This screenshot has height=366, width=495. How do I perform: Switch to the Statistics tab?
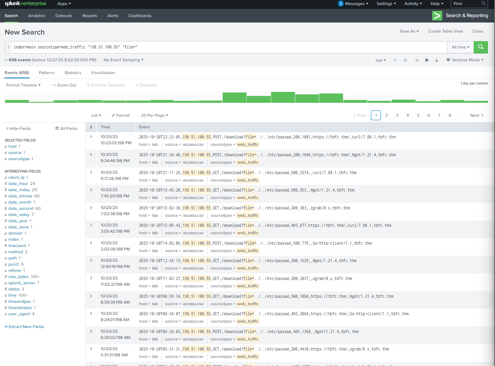click(73, 73)
